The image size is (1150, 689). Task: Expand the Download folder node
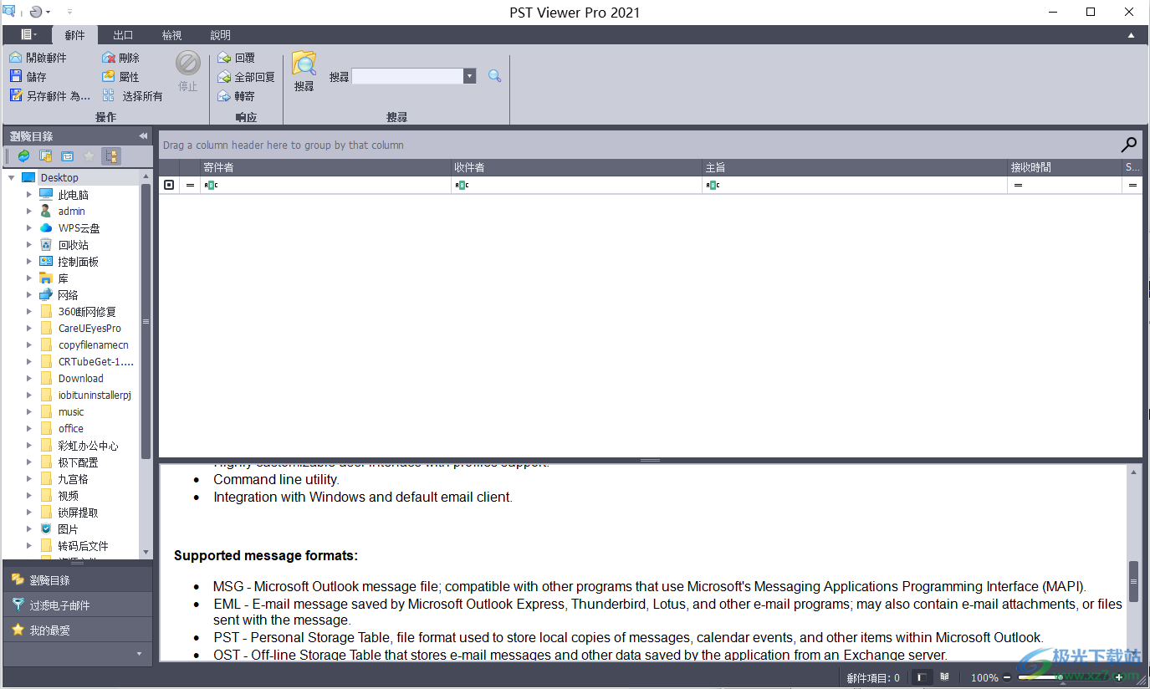coord(29,378)
